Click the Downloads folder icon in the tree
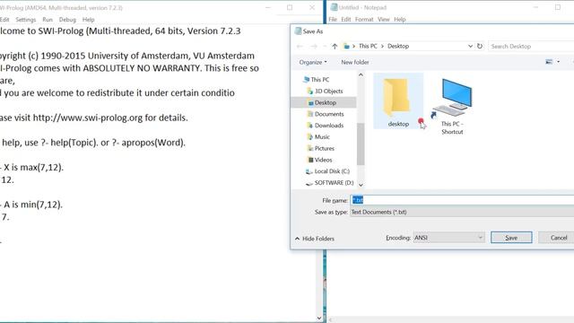 (310, 126)
